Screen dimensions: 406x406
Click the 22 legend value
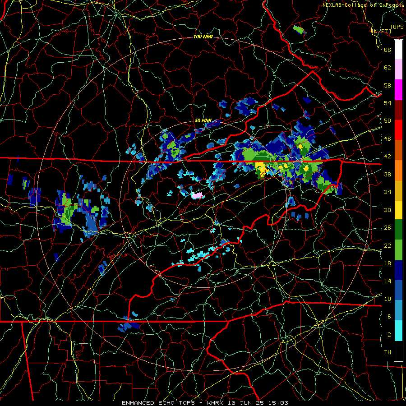(388, 245)
